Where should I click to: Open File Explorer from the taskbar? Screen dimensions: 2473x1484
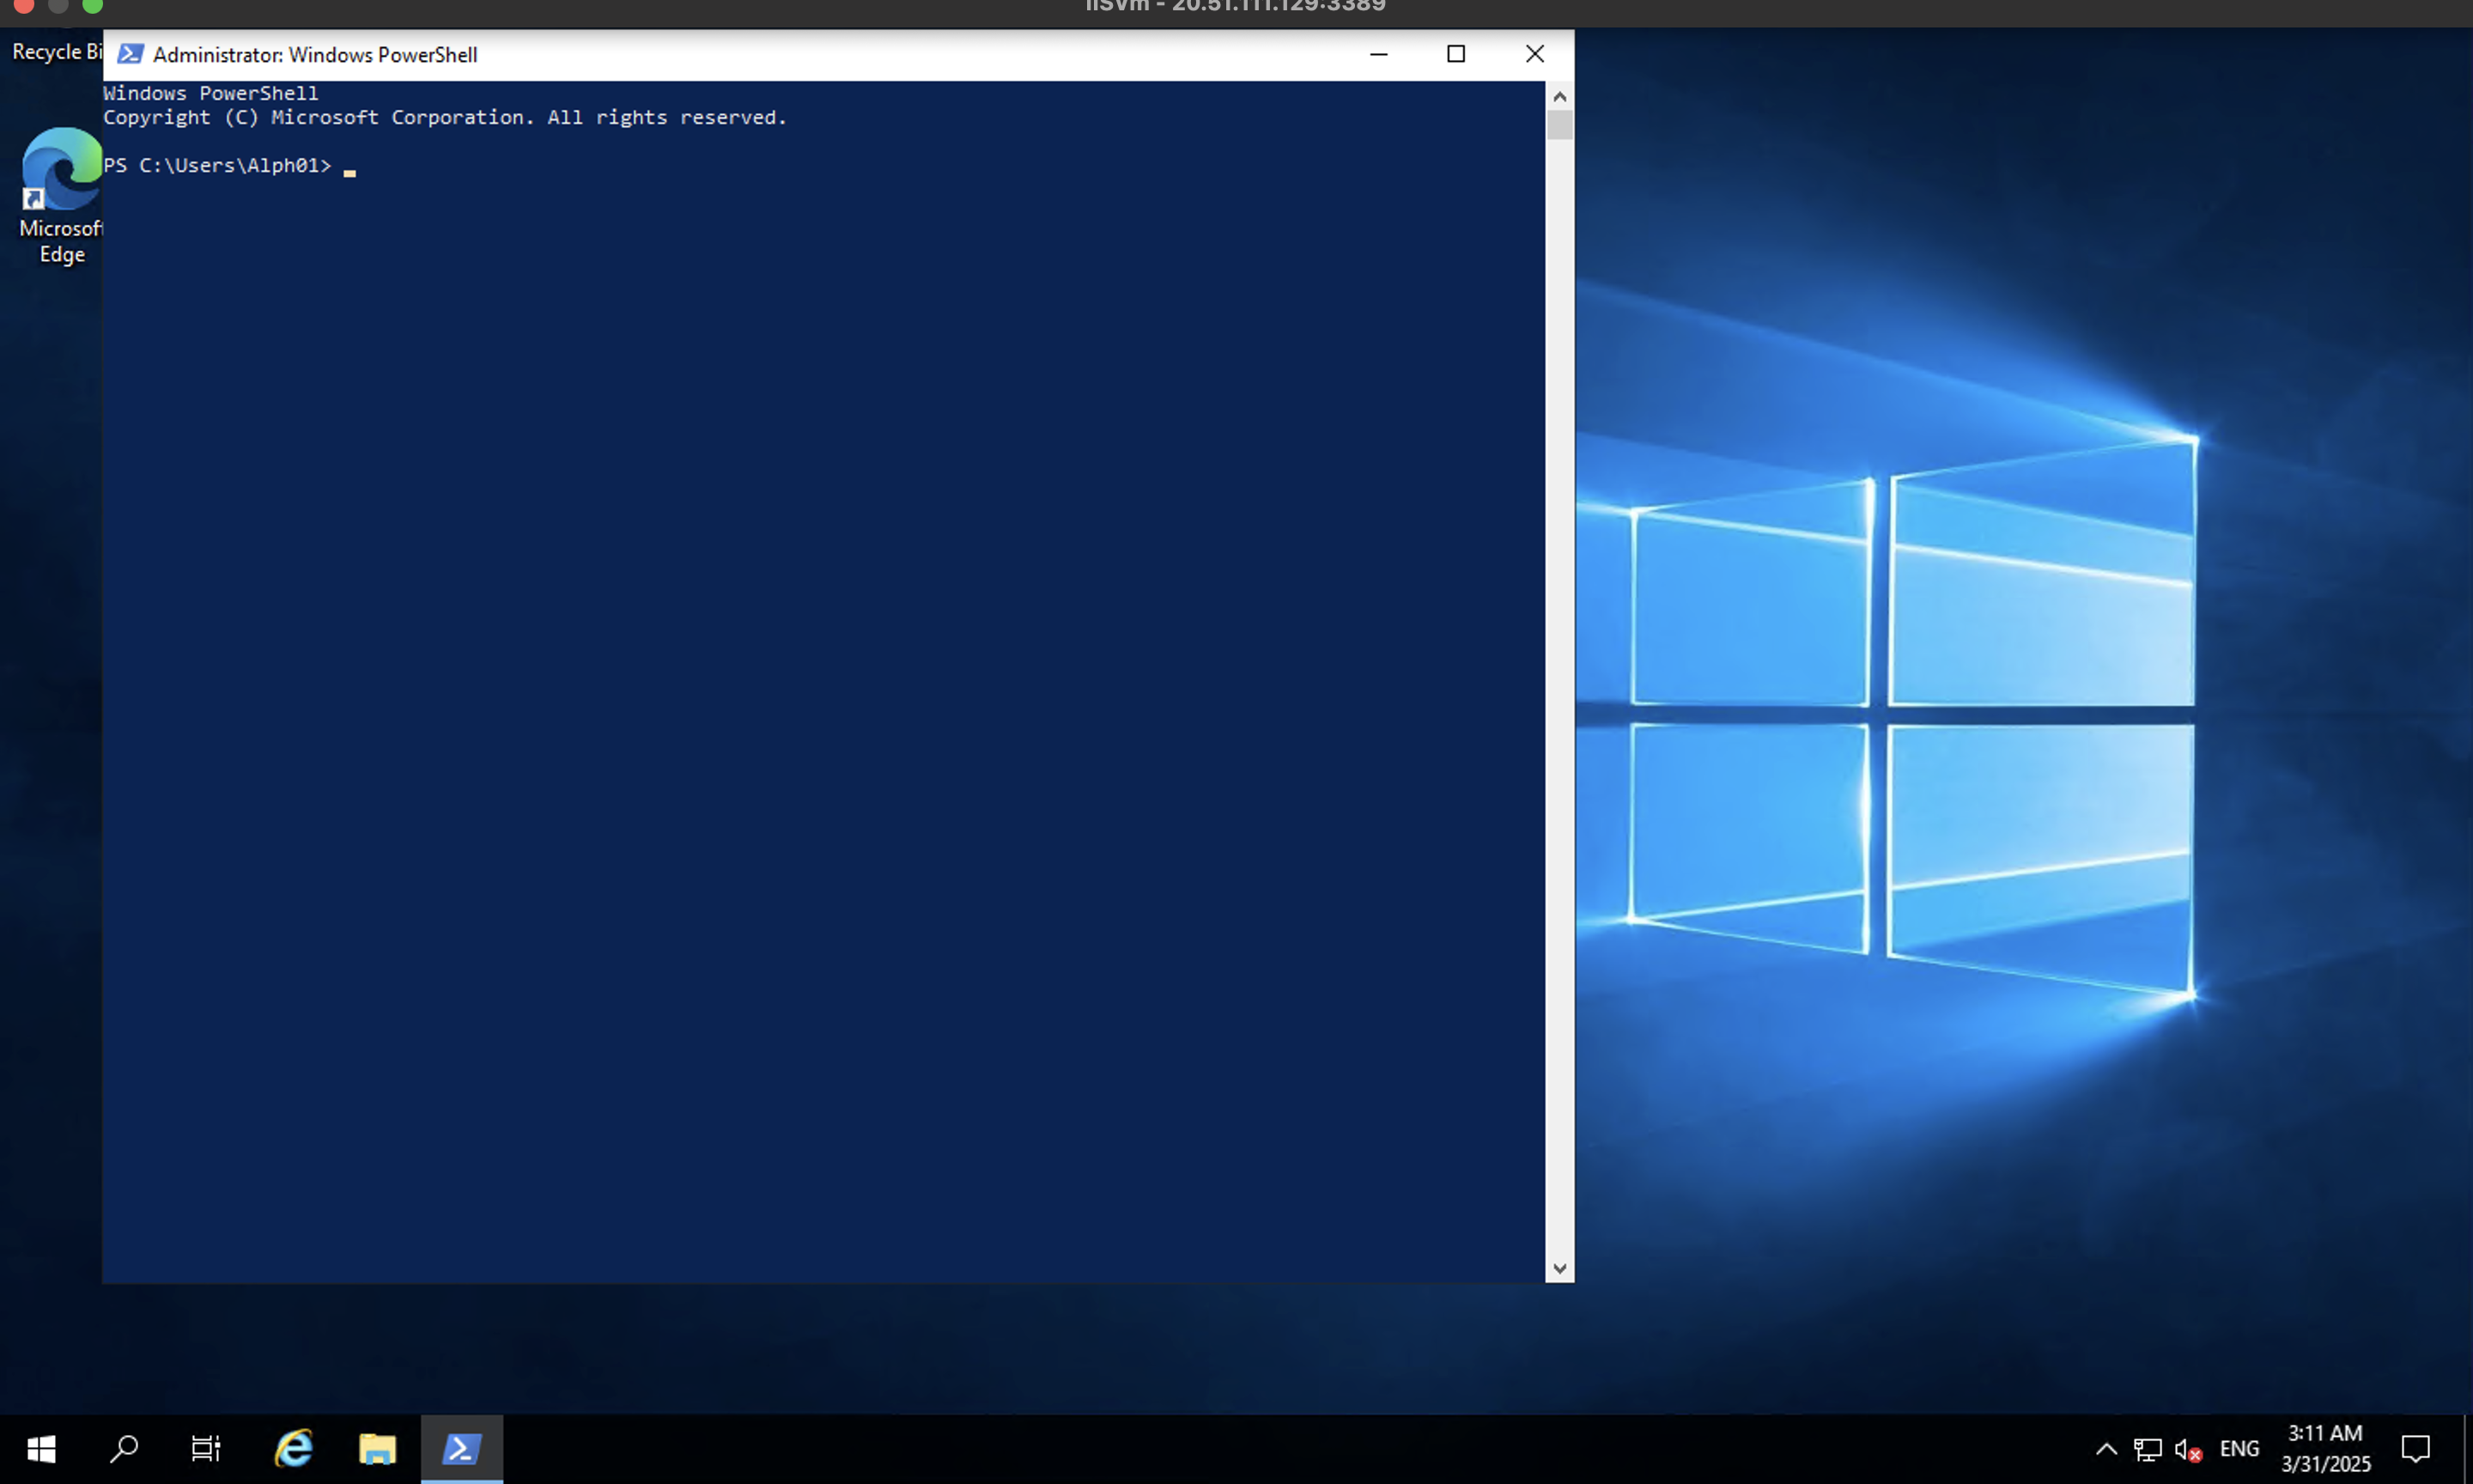[377, 1449]
